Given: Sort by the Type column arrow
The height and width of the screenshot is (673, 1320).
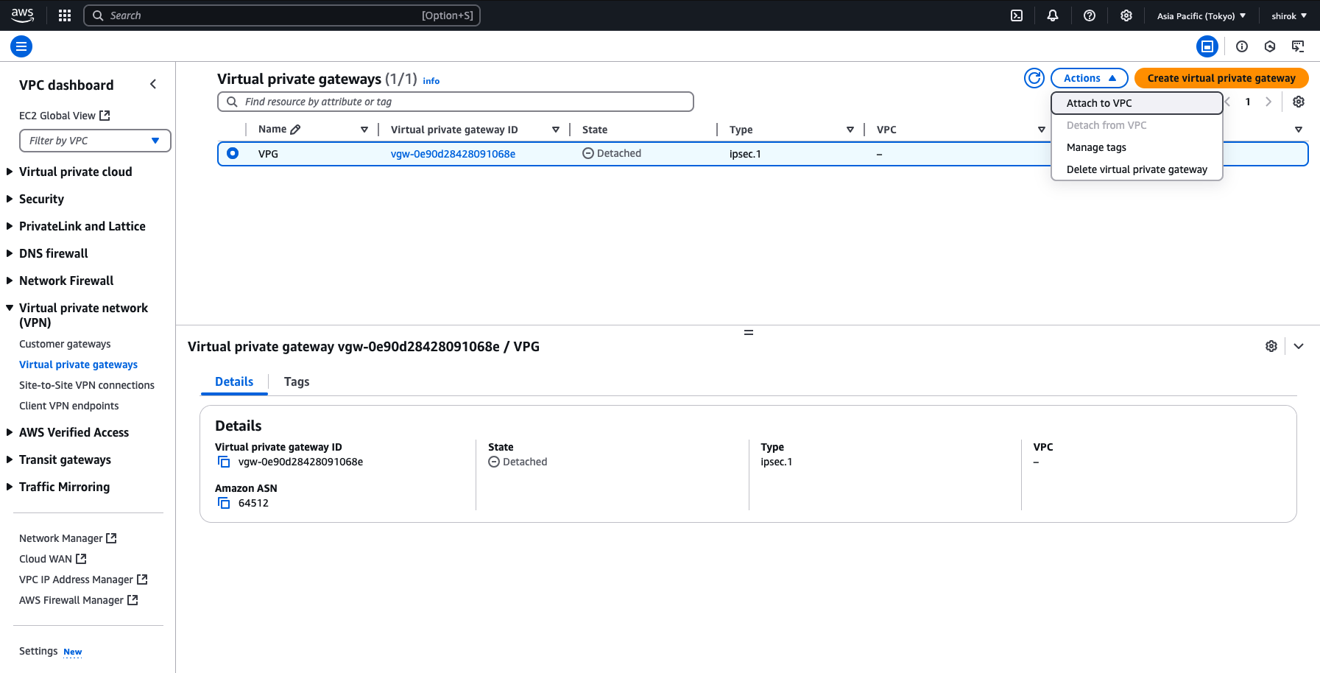Looking at the screenshot, I should 850,130.
